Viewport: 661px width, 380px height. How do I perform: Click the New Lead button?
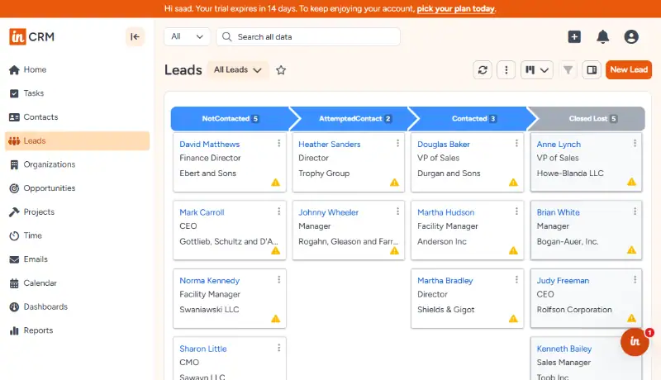coord(628,70)
